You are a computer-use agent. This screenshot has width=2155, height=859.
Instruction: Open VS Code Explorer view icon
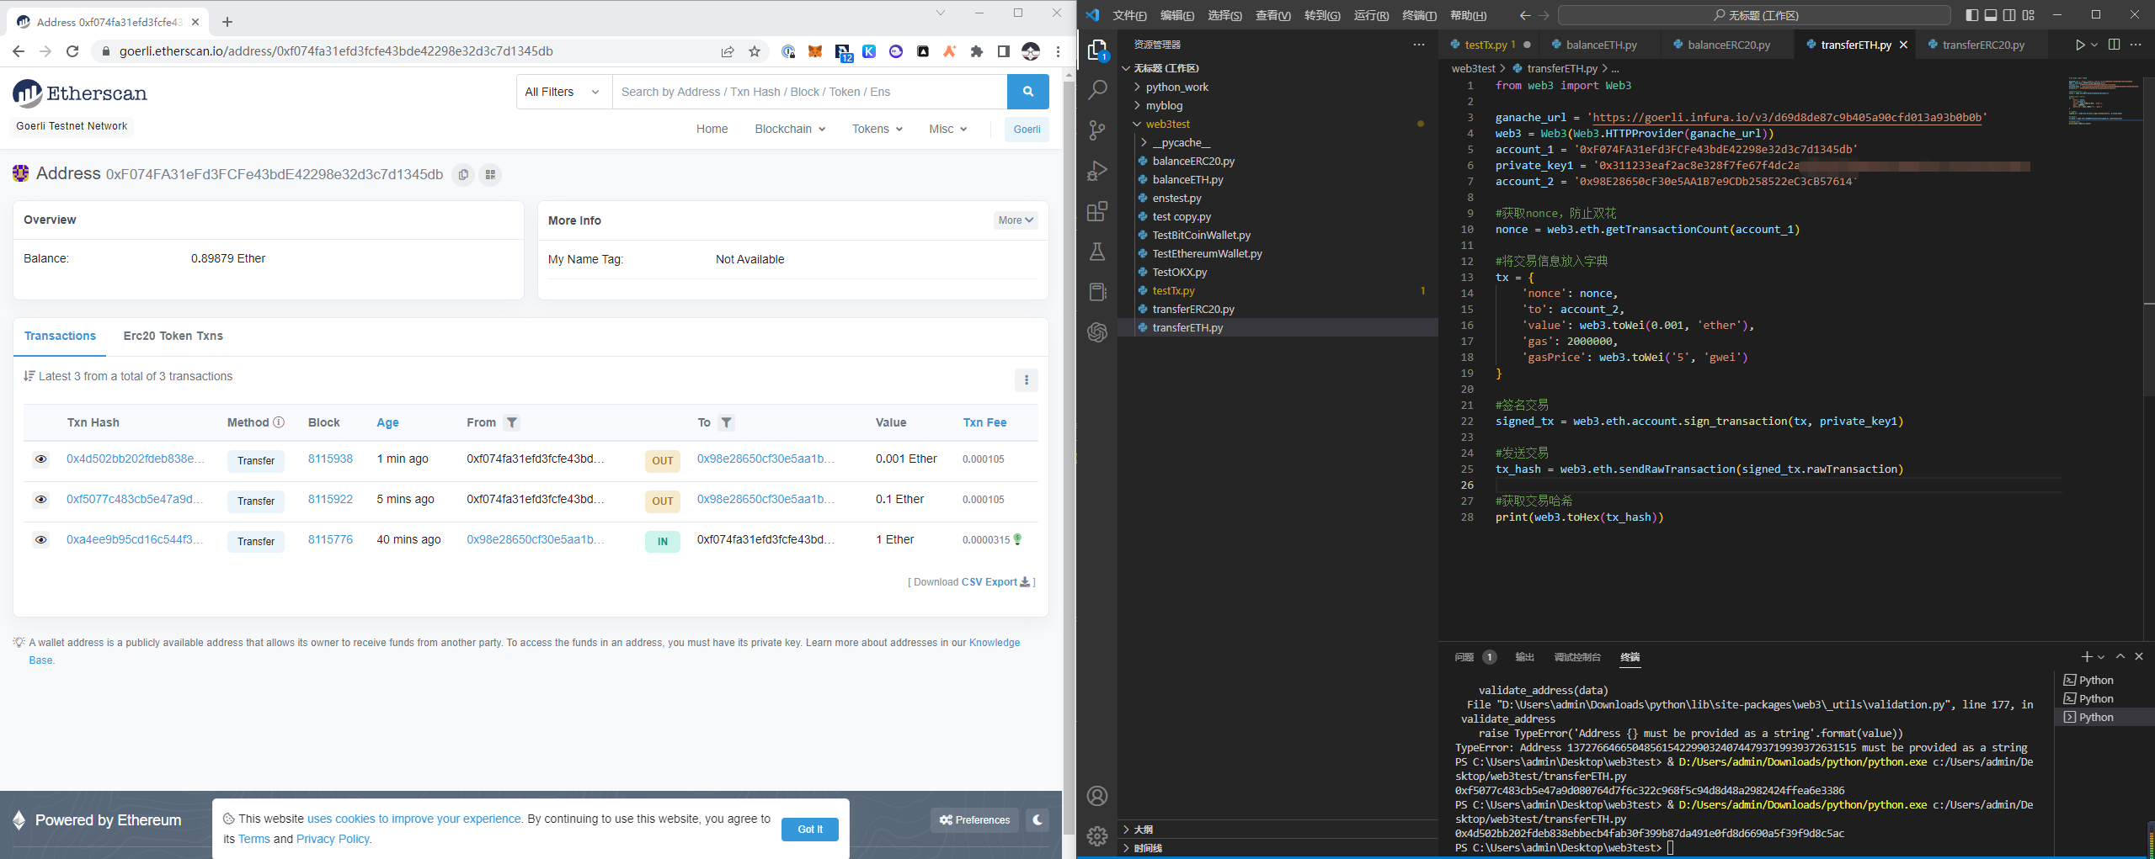tap(1096, 50)
